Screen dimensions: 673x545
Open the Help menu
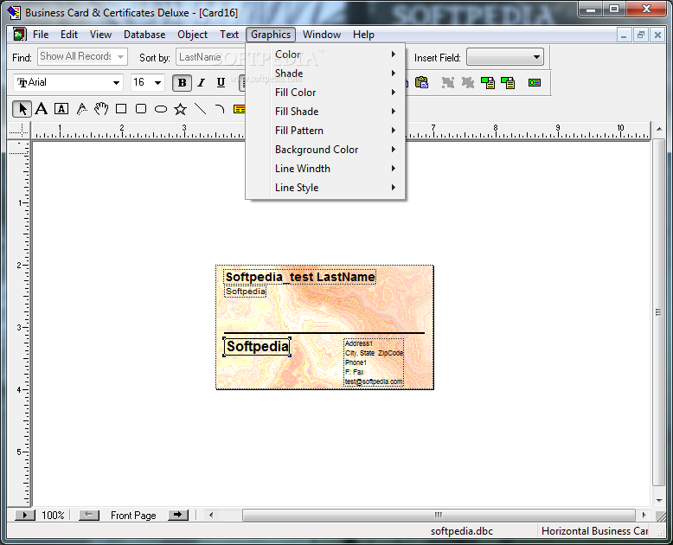coord(363,35)
